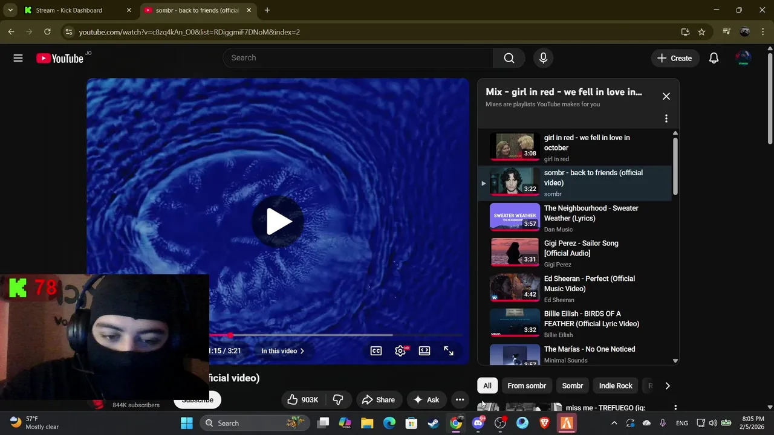The height and width of the screenshot is (435, 774).
Task: Click the URL address bar
Action: pos(375,32)
